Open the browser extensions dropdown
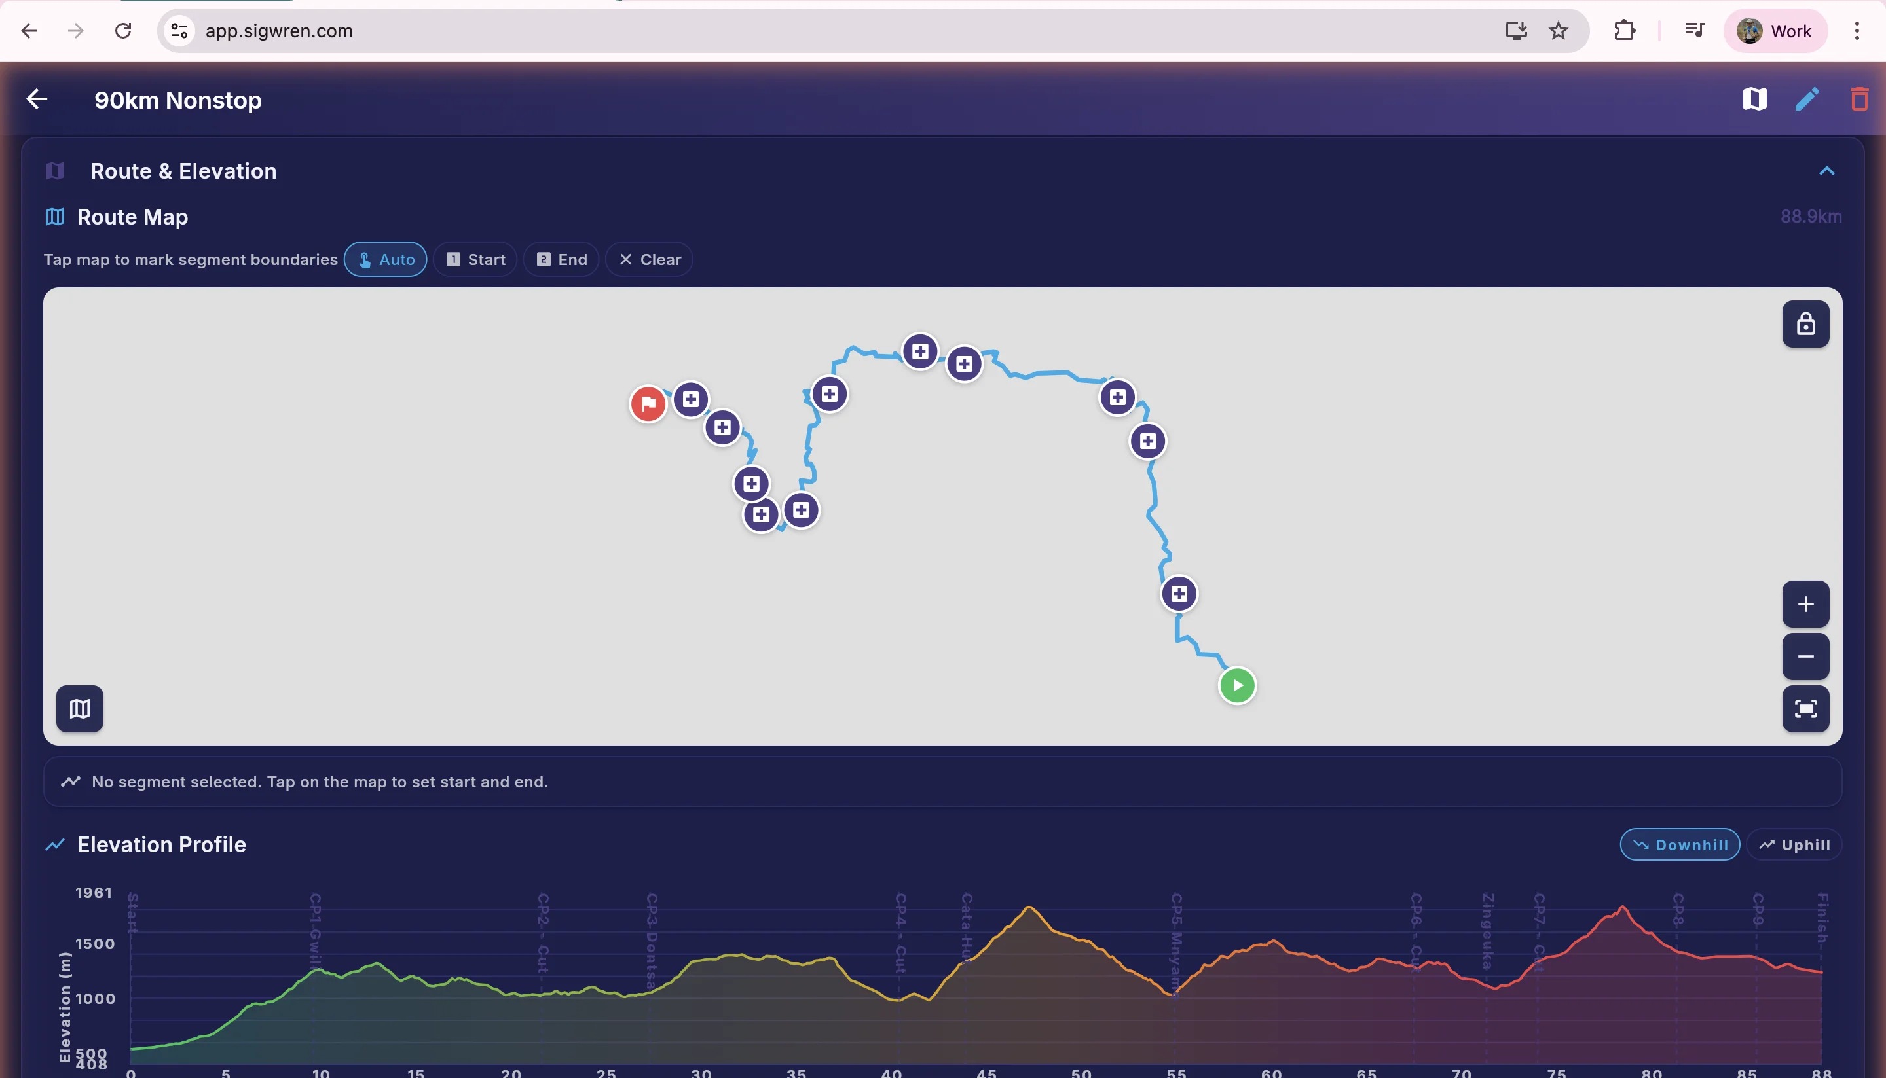 1625,30
